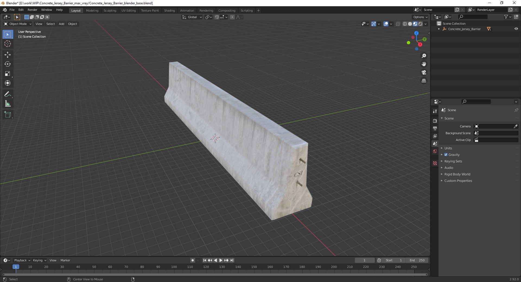This screenshot has height=282, width=521.
Task: Click the current frame number field
Action: tap(365, 260)
